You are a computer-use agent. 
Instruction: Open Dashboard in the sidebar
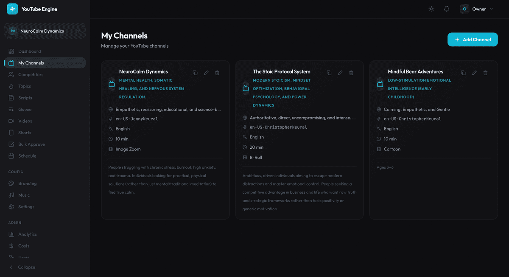[x=45, y=51]
